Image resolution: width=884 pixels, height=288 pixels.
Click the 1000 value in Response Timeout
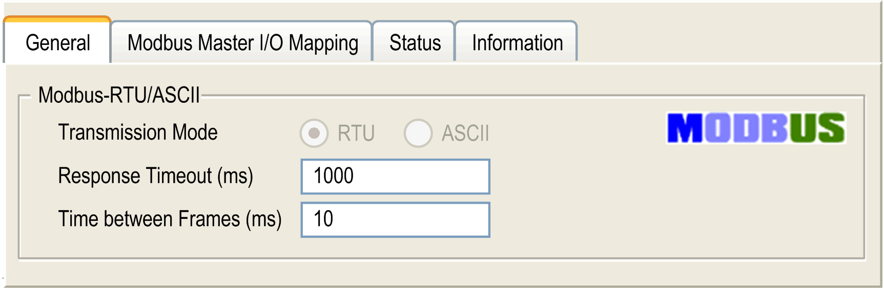point(334,176)
